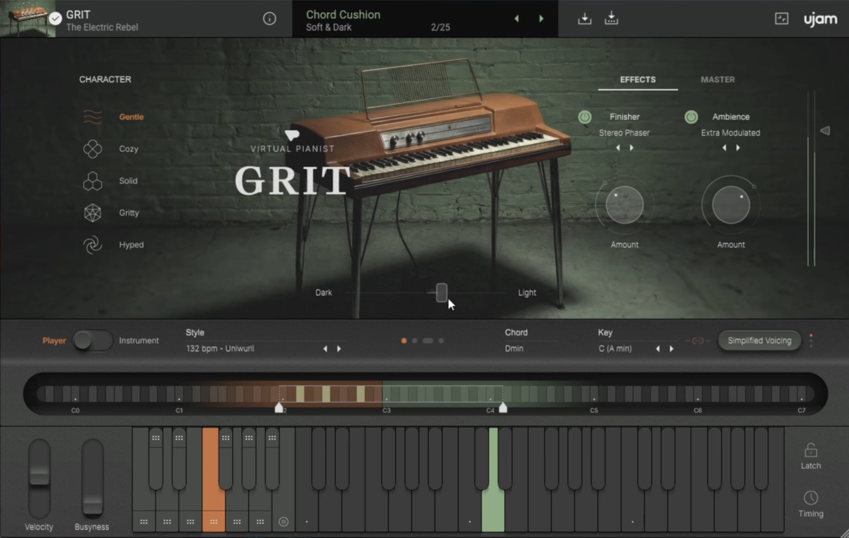Choose the Cozy character label
Screen dimensions: 849x538
coord(129,149)
